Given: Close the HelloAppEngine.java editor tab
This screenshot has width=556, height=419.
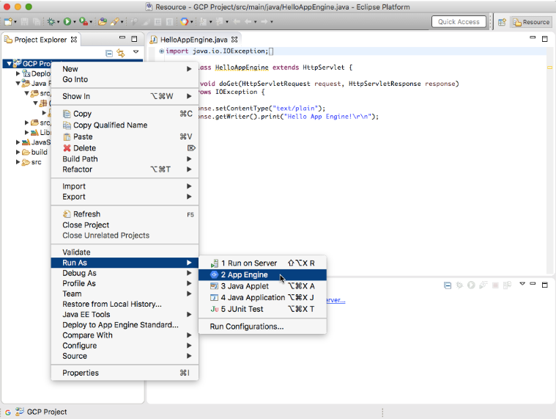Looking at the screenshot, I should [235, 40].
